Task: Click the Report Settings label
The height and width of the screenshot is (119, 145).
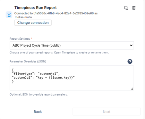Action: pos(20,39)
